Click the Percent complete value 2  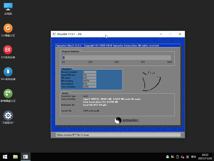[x=90, y=72]
